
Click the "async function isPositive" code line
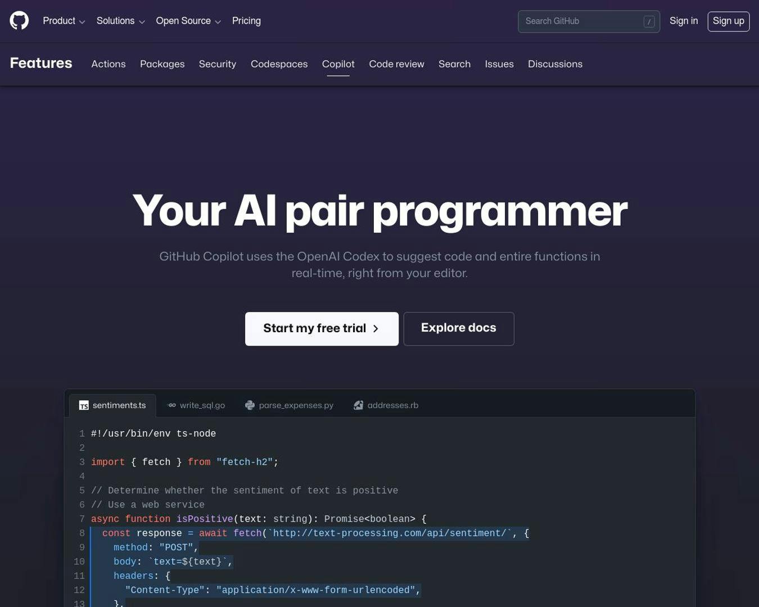pyautogui.click(x=259, y=519)
